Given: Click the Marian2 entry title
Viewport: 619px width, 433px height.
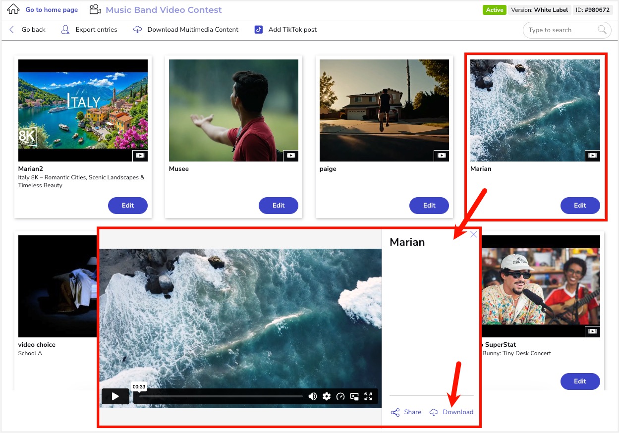Looking at the screenshot, I should pos(31,169).
